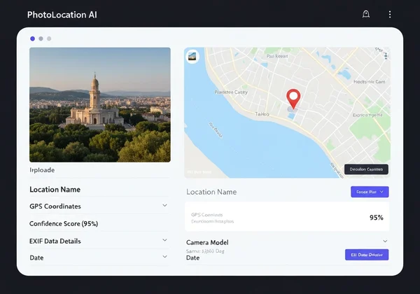
Task: Expand the Camera Model section chevron
Action: point(385,241)
